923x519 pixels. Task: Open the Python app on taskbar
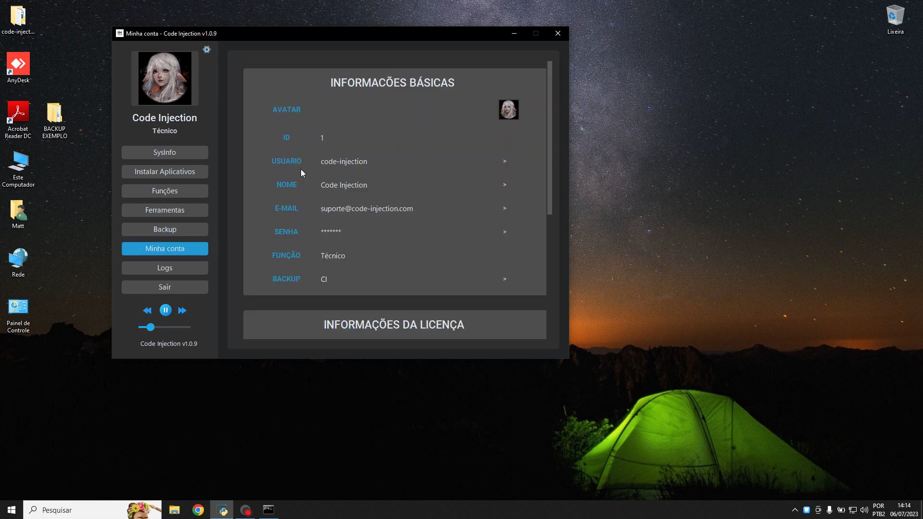coord(222,510)
